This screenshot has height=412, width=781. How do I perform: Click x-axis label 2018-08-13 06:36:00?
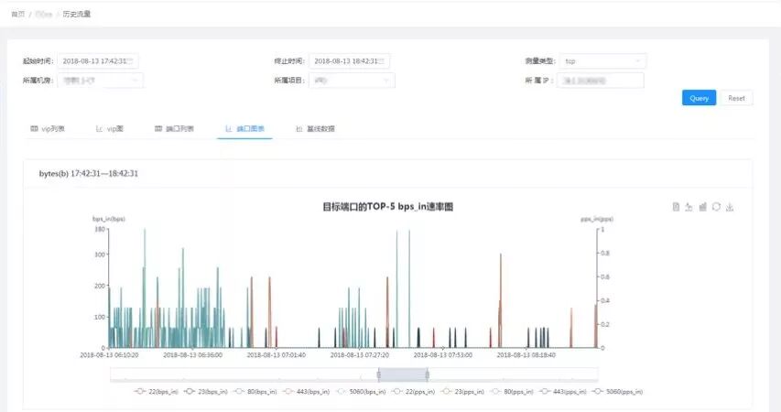pos(193,355)
